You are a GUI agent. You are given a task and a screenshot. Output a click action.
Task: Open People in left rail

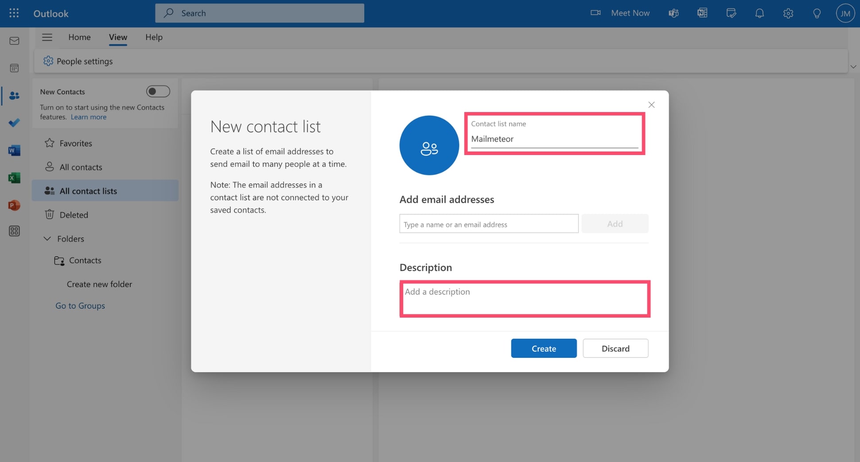pyautogui.click(x=14, y=95)
